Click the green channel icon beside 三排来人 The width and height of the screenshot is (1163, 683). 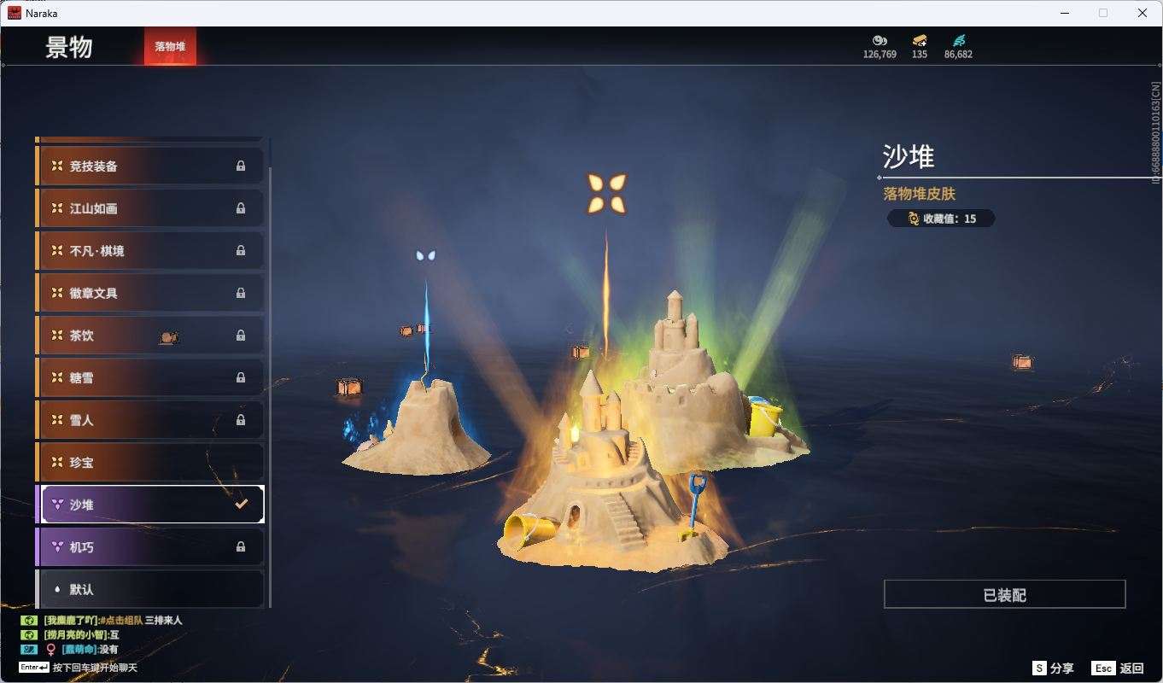click(29, 621)
